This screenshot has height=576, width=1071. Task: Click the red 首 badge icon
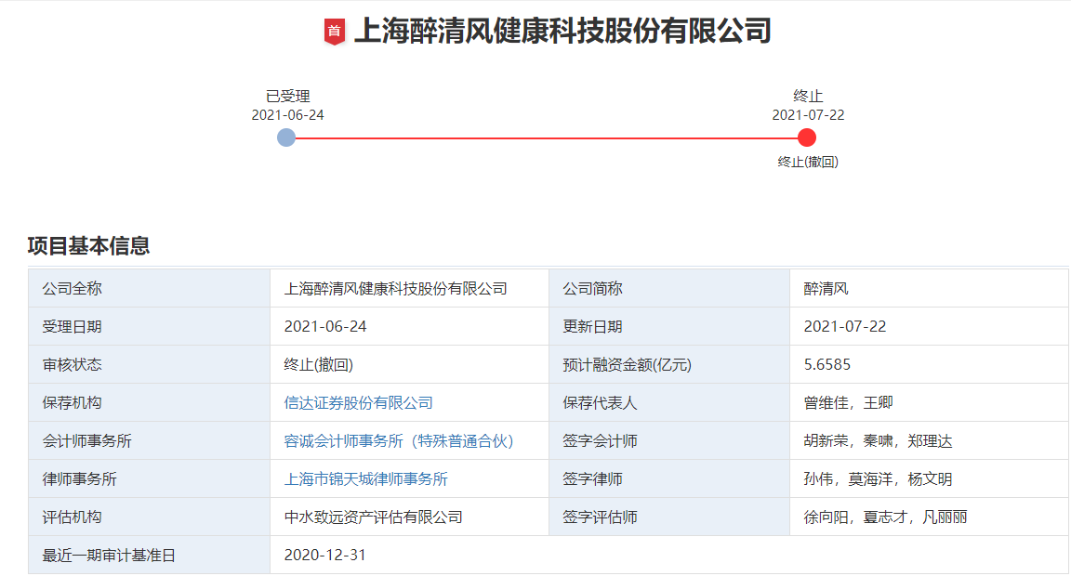[x=334, y=32]
